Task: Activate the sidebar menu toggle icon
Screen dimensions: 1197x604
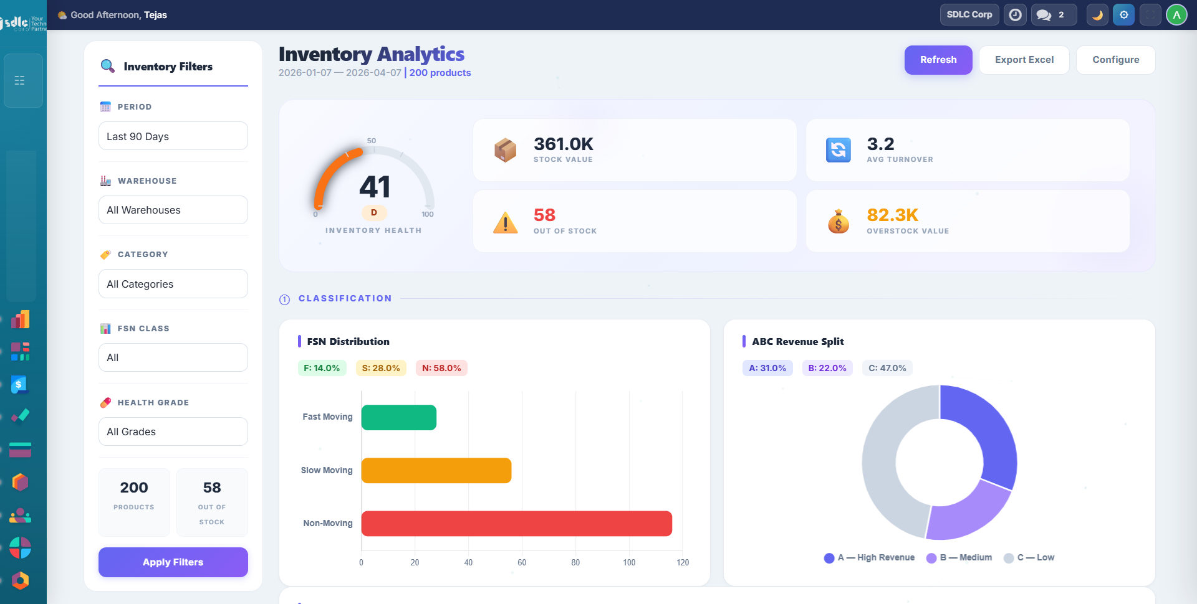Action: [x=19, y=80]
